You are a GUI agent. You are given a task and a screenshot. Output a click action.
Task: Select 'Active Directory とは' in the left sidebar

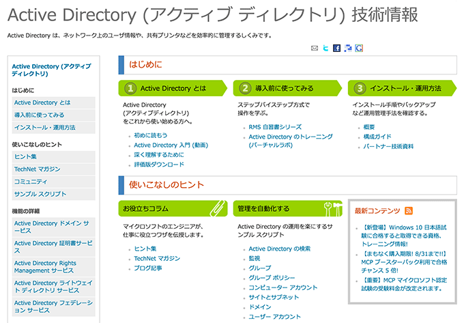click(54, 102)
